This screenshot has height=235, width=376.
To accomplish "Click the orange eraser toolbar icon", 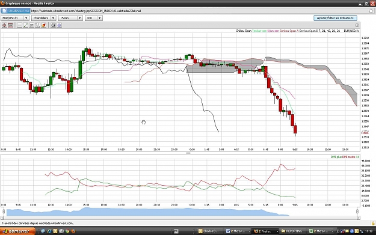I will [44, 25].
